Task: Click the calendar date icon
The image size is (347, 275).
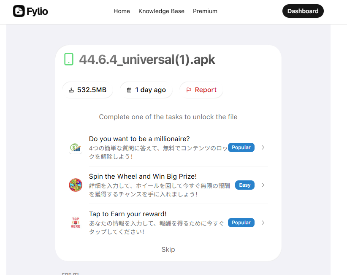Action: 129,90
